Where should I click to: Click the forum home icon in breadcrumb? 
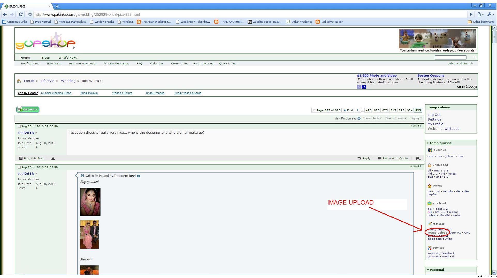(x=19, y=81)
